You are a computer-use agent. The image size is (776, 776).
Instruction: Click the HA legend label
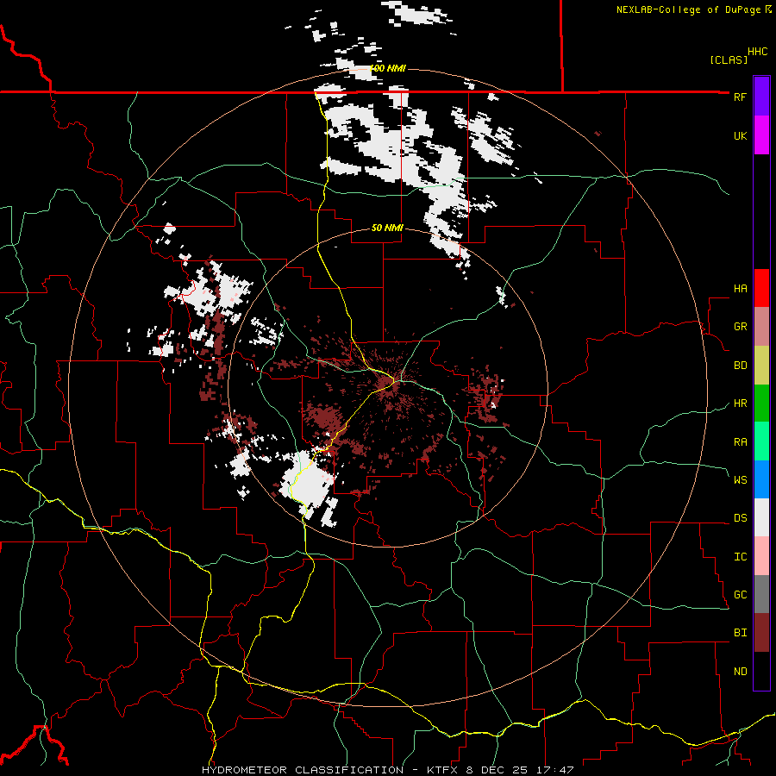pyautogui.click(x=740, y=289)
